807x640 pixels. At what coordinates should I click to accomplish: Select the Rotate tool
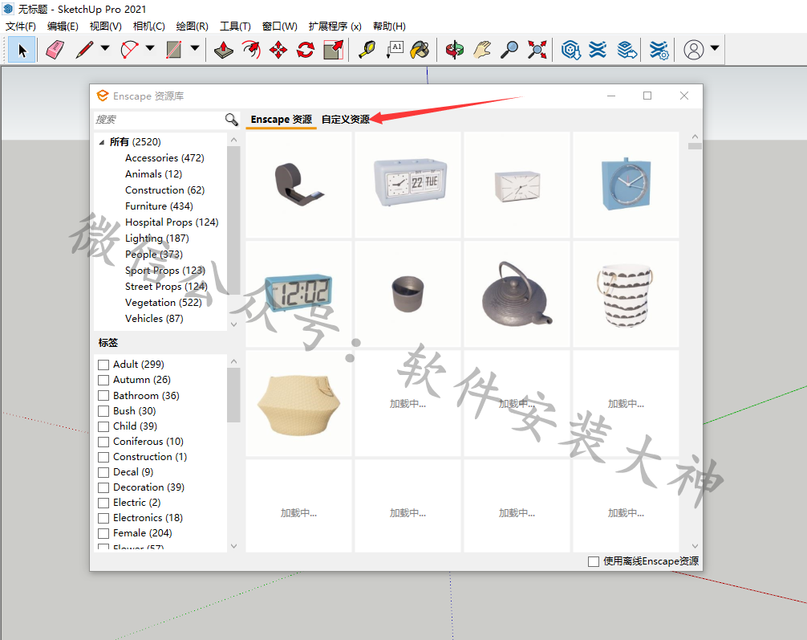[306, 50]
